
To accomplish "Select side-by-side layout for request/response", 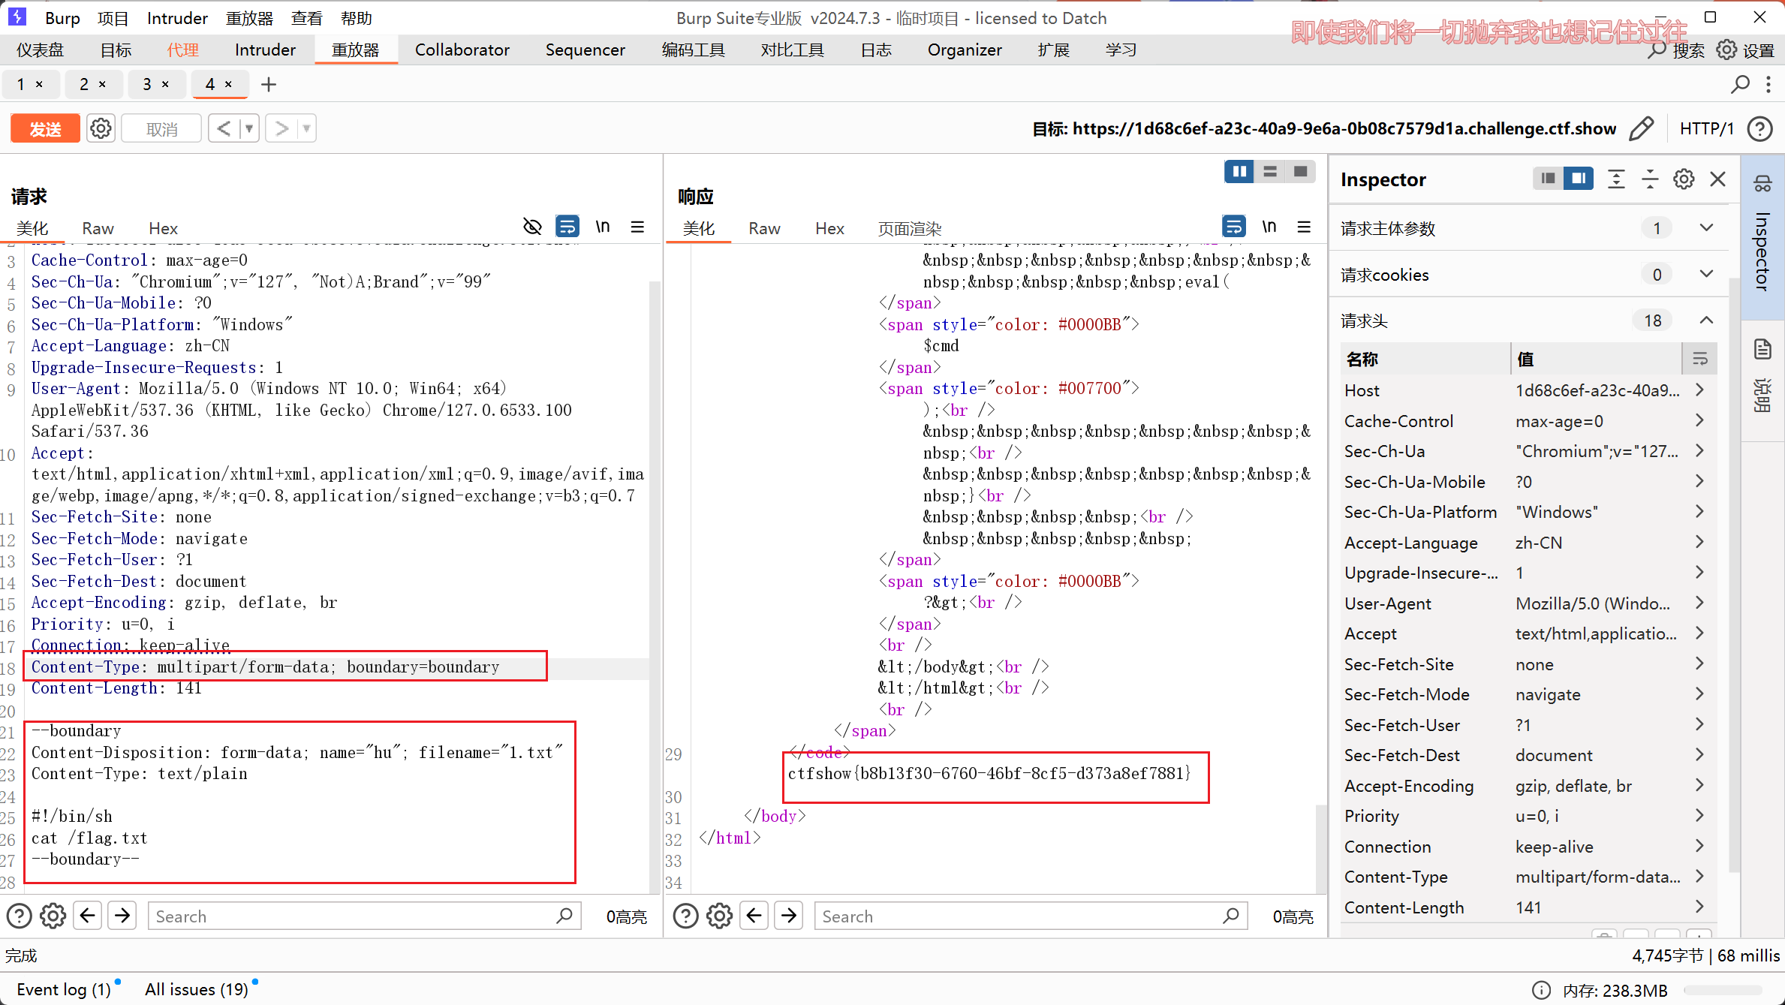I will 1239,172.
